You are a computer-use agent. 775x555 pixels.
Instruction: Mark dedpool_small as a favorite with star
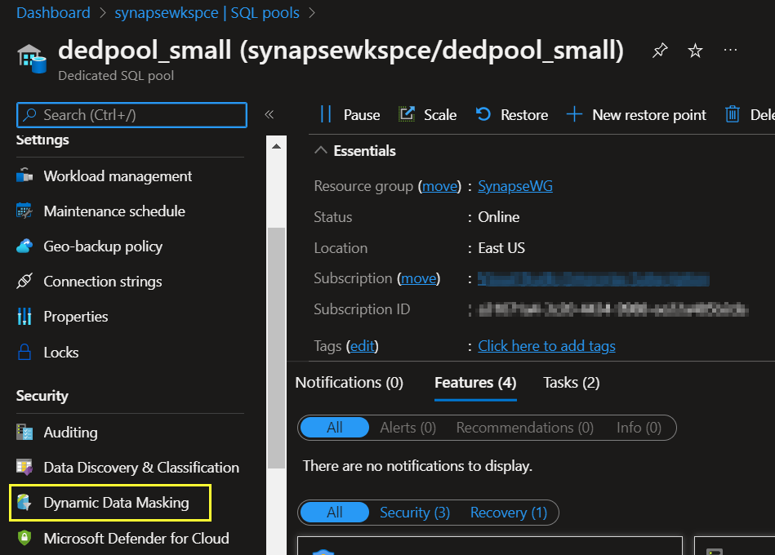[x=695, y=51]
